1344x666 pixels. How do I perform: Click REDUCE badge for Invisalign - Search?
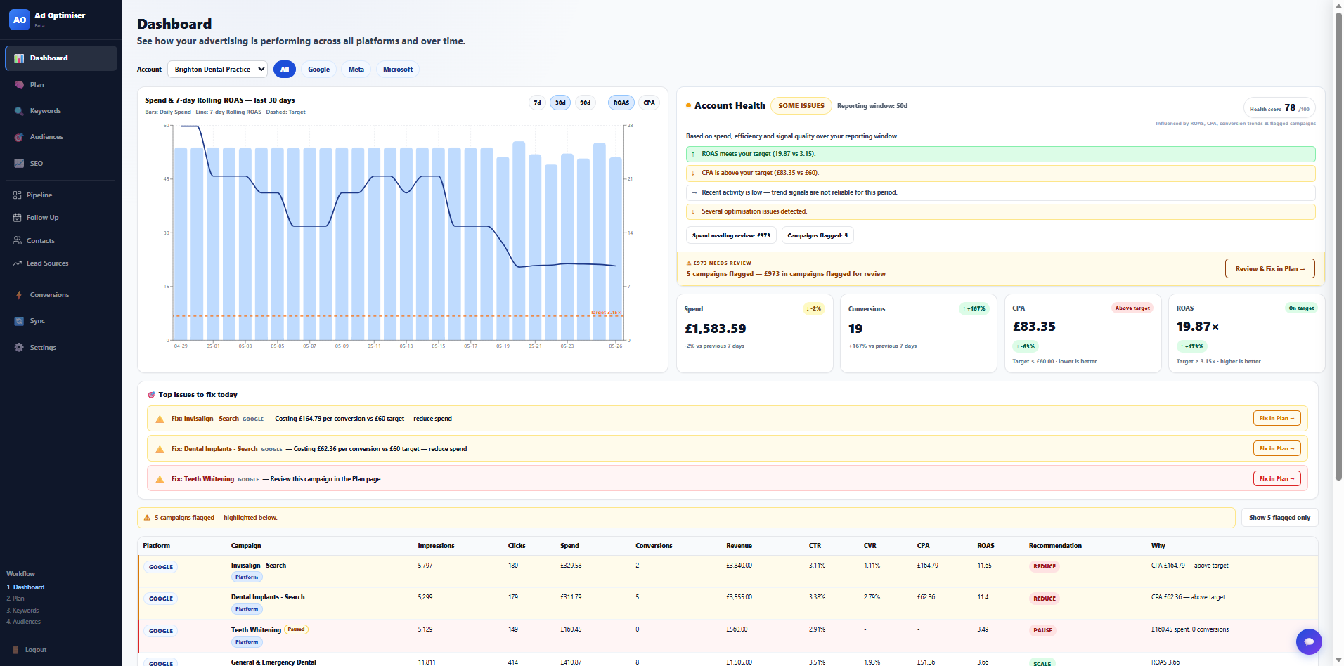tap(1044, 566)
